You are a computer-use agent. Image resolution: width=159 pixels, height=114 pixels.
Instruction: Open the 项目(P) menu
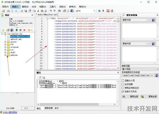(5, 7)
